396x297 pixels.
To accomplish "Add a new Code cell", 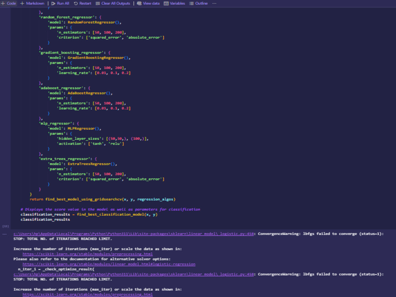I will (8, 3).
